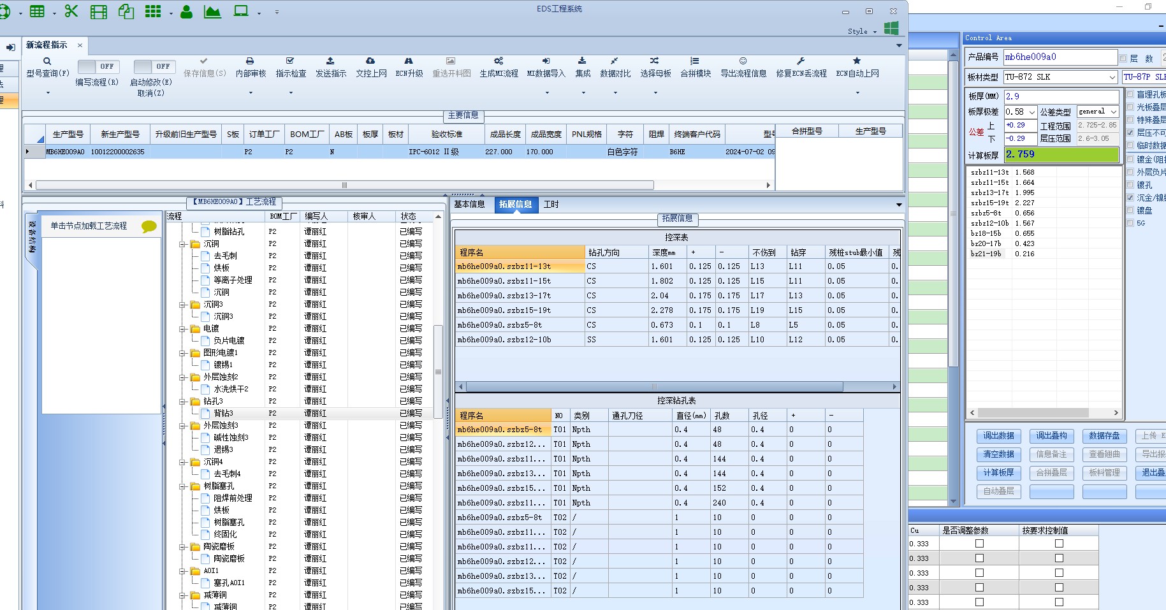Click the 合拼模块 list icon
Screen dimensions: 1166x610
click(x=695, y=61)
